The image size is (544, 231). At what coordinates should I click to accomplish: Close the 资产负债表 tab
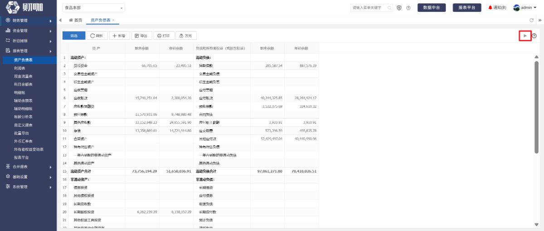click(x=113, y=20)
